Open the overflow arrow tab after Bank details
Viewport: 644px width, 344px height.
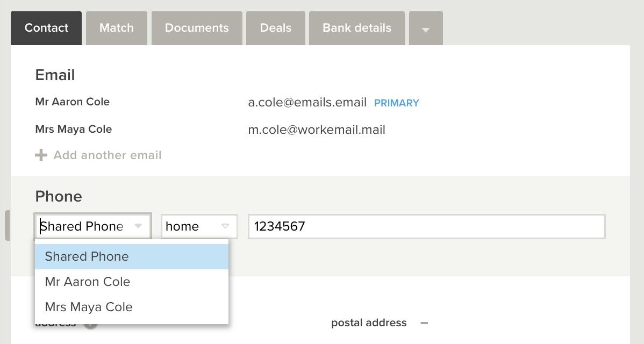click(426, 28)
